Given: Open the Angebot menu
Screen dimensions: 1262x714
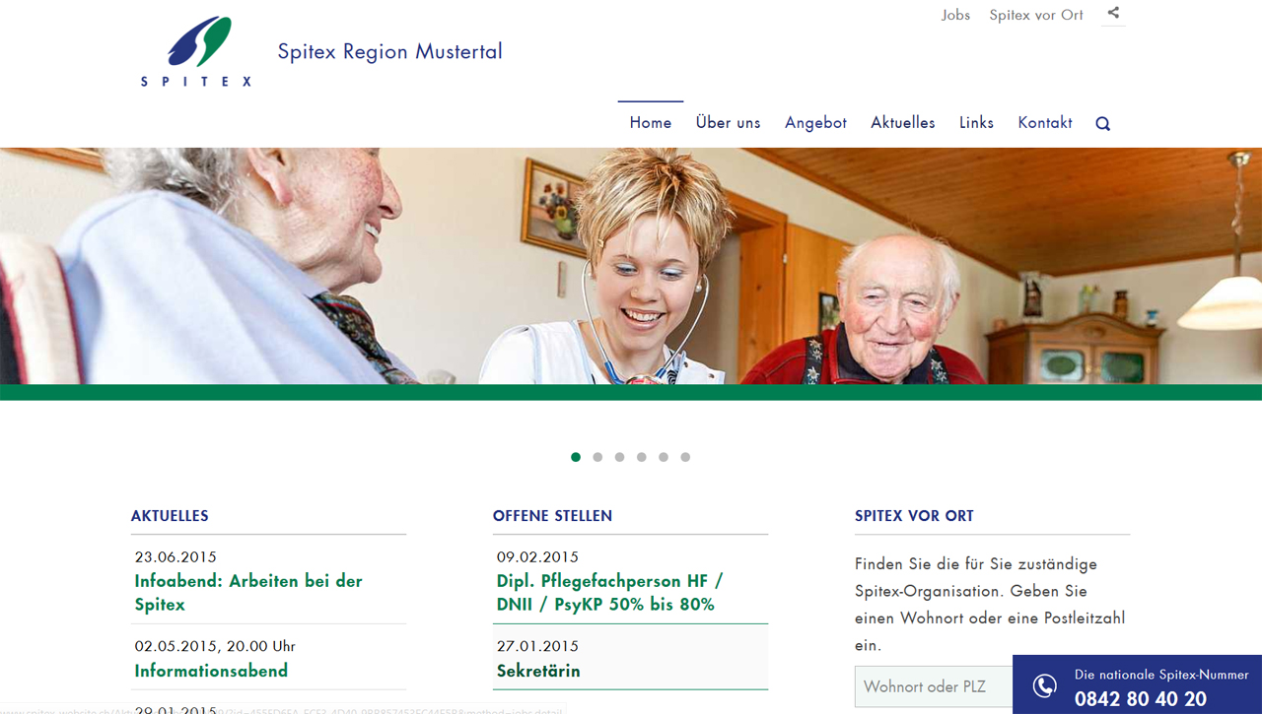Looking at the screenshot, I should 815,123.
